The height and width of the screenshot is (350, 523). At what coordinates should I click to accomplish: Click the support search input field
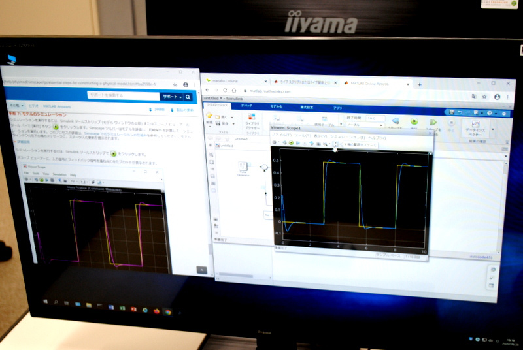[x=121, y=95]
